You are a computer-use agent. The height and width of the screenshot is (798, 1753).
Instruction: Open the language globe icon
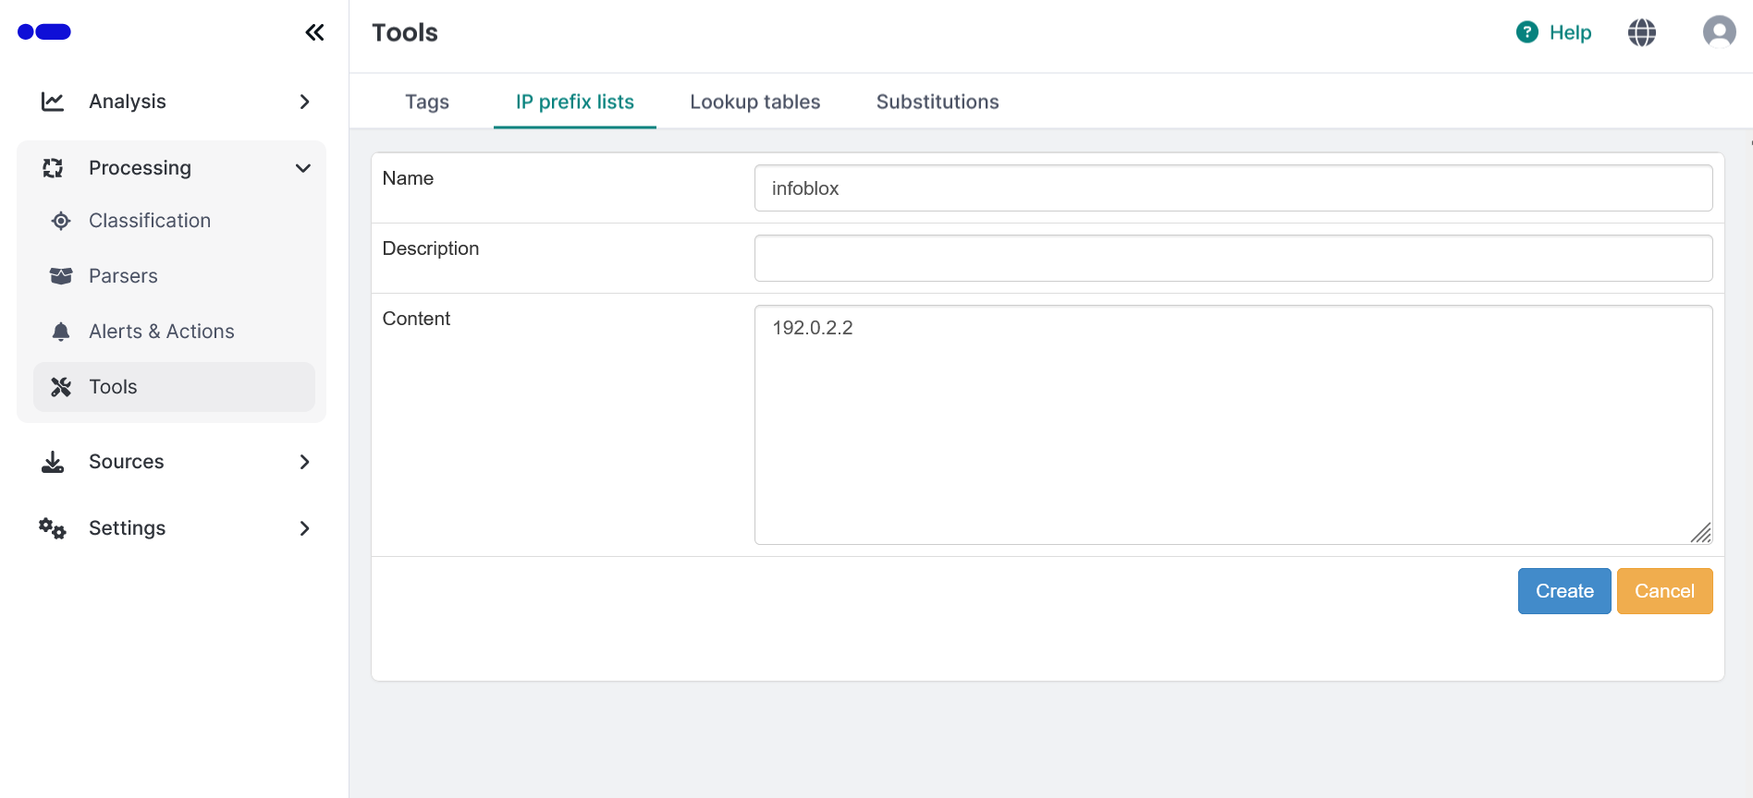(1642, 32)
